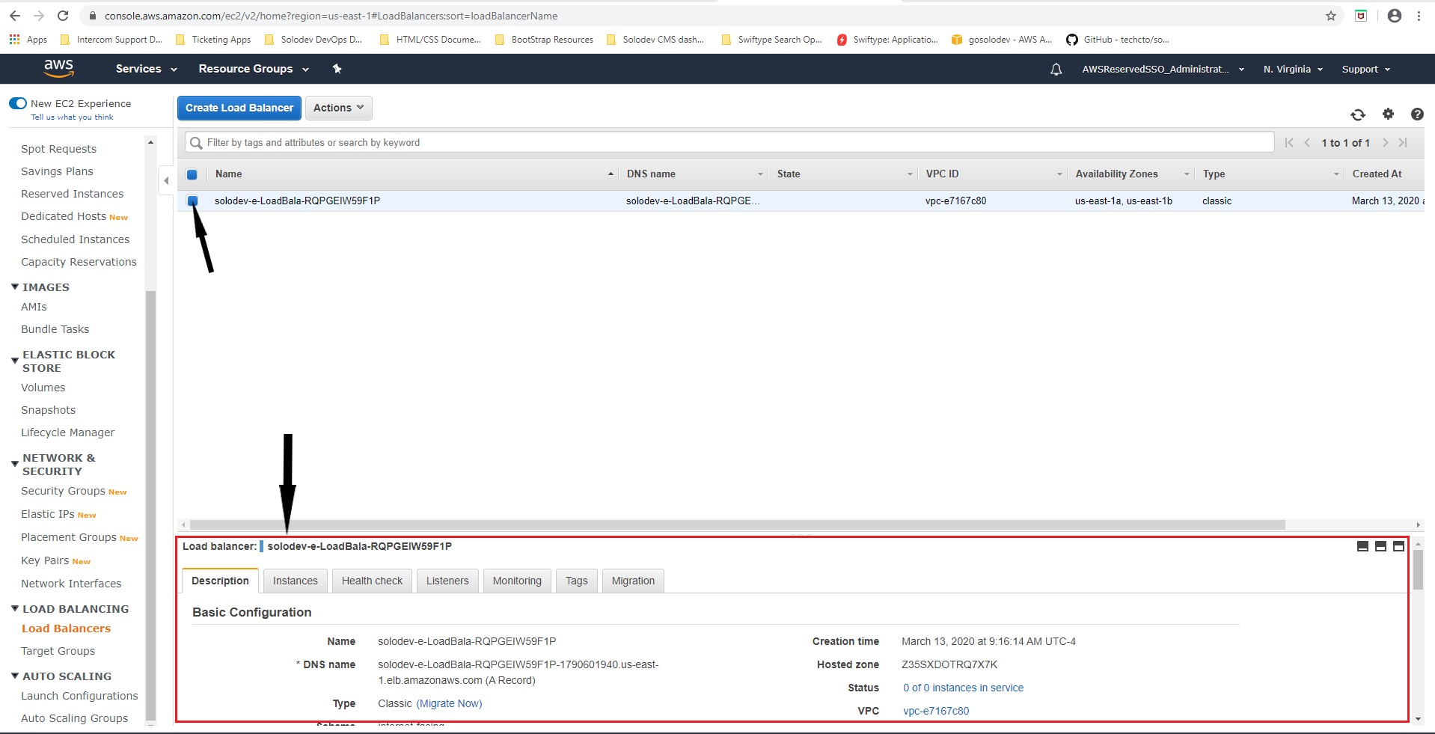
Task: Maximize the details pane
Action: click(1398, 546)
